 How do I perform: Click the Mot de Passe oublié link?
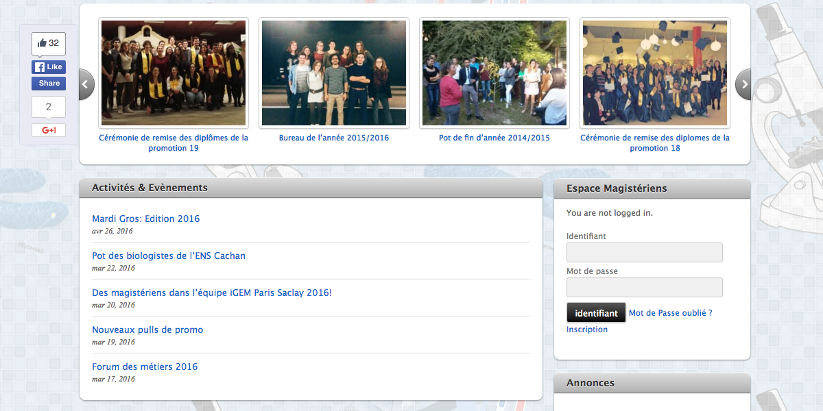click(670, 313)
